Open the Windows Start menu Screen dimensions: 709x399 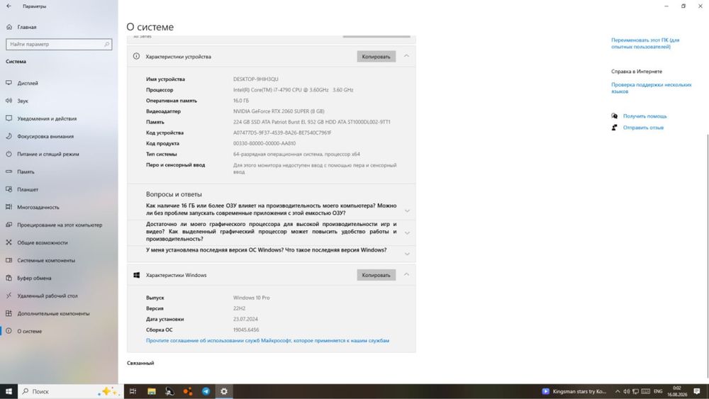click(x=9, y=391)
